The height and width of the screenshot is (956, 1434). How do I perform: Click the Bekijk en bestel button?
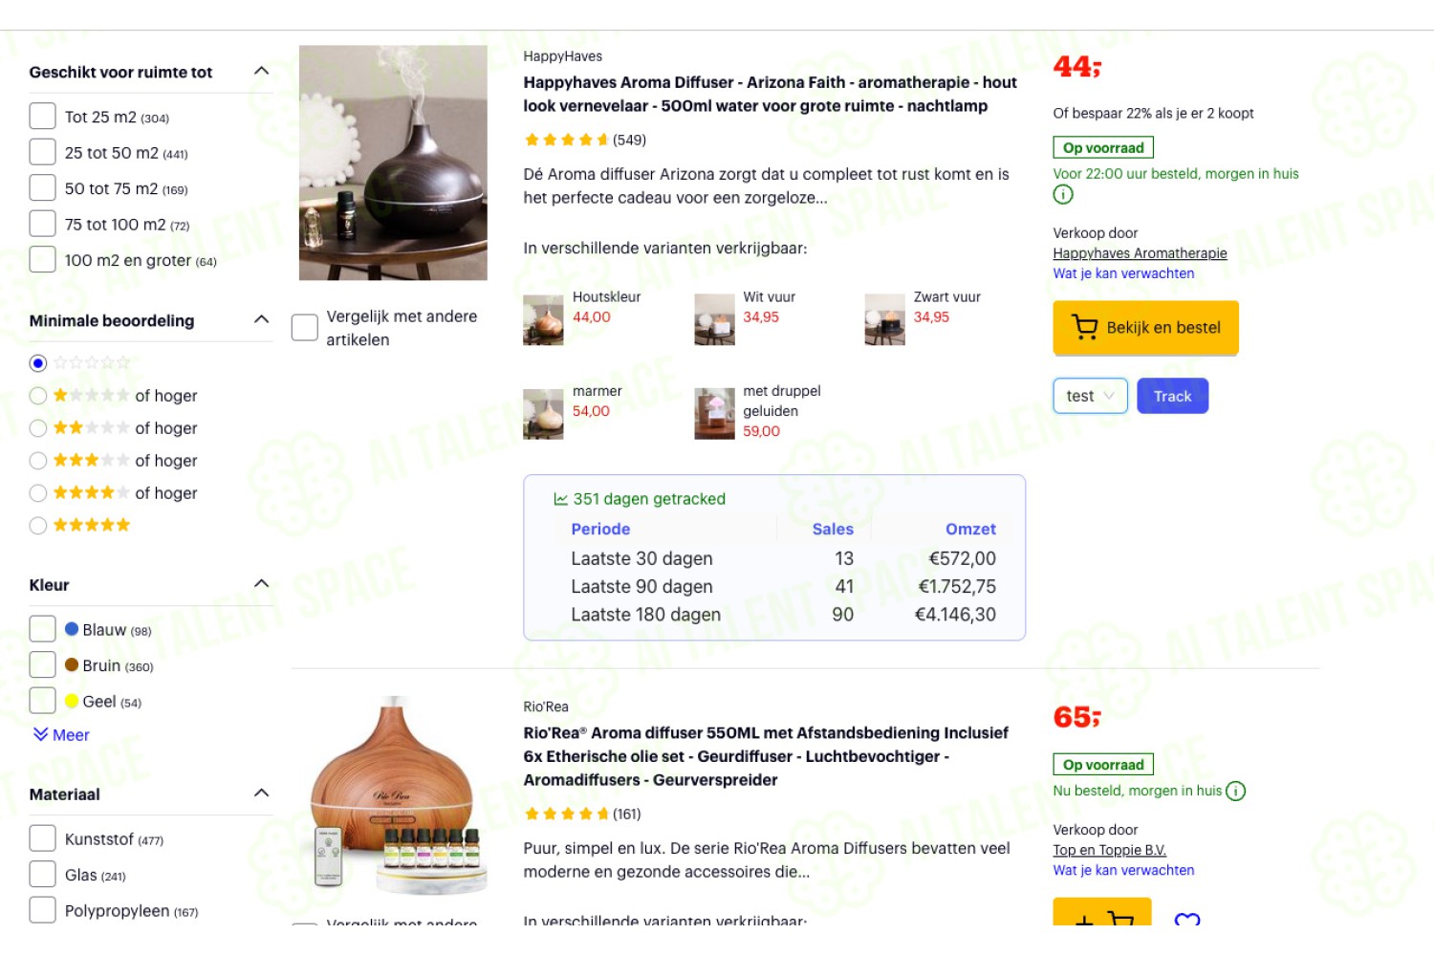(x=1145, y=328)
